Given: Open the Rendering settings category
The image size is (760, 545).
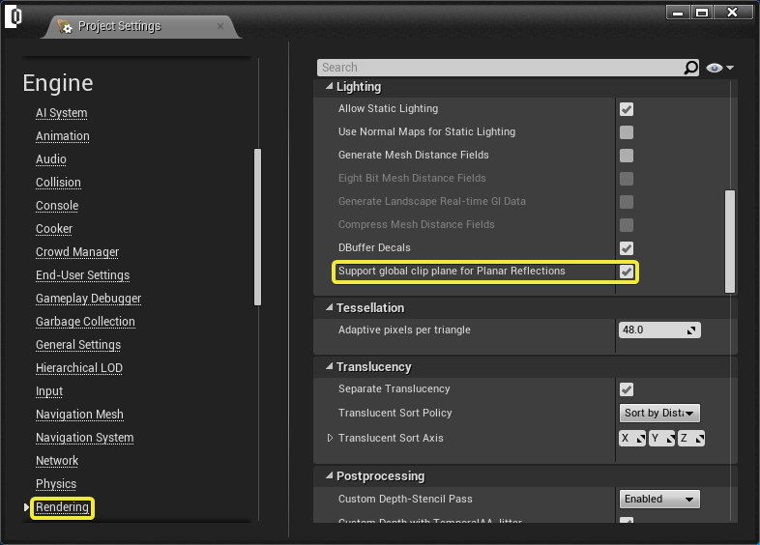Looking at the screenshot, I should point(63,507).
